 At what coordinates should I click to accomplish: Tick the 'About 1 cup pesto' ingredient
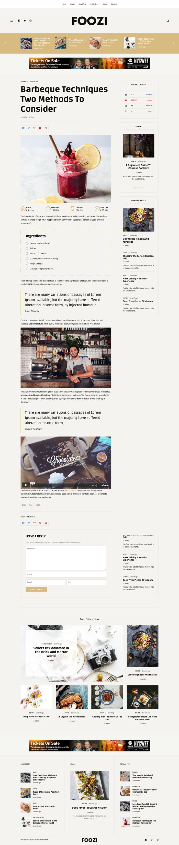pos(27,254)
